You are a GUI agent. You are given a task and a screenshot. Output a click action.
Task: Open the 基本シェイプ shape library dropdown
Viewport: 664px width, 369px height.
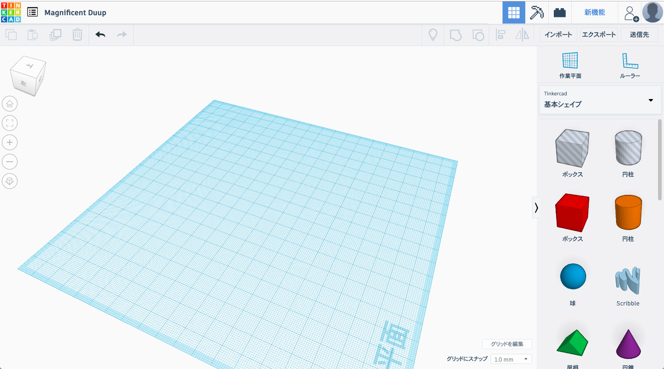pyautogui.click(x=599, y=100)
